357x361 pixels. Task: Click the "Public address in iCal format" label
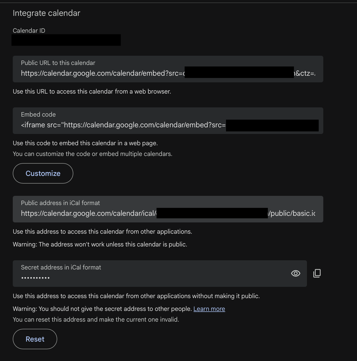click(60, 203)
